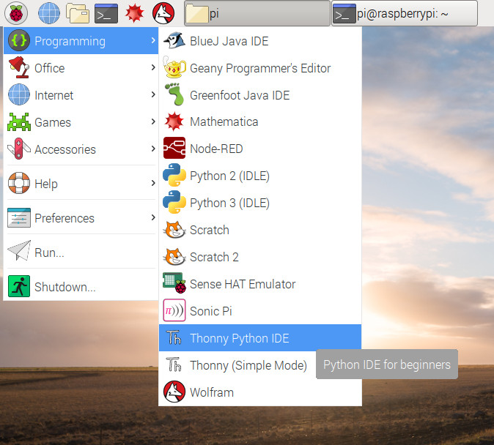494x445 pixels.
Task: Launch Sonic Pi text entry
Action: pyautogui.click(x=211, y=311)
